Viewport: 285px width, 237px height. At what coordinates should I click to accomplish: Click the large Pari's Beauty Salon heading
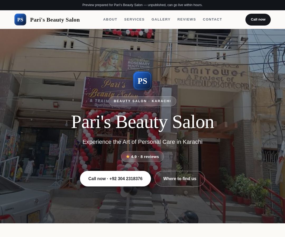click(x=142, y=122)
